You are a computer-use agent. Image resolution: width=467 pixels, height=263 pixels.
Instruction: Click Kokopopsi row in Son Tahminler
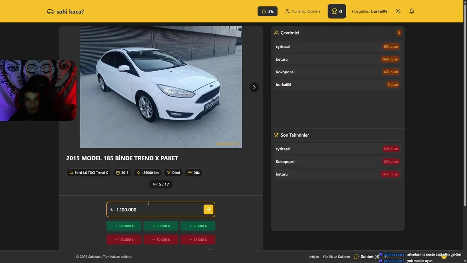337,161
